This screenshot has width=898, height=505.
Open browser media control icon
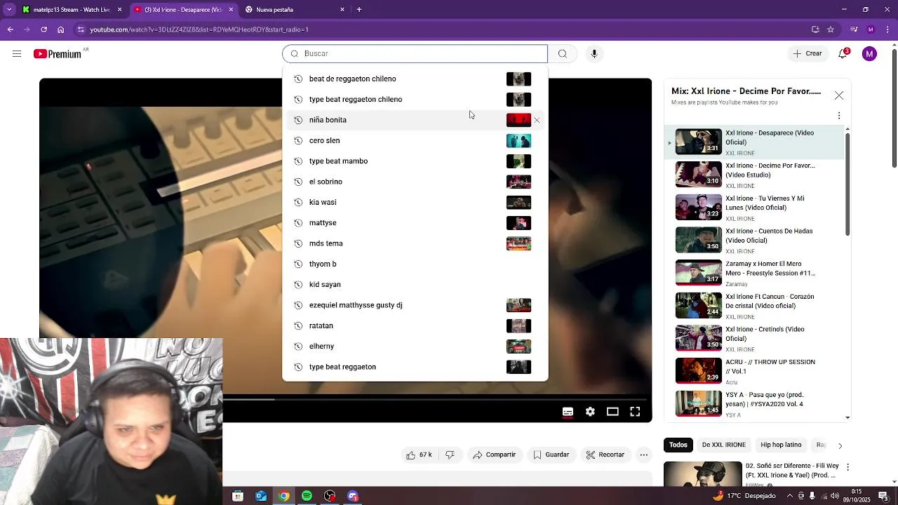(x=854, y=29)
